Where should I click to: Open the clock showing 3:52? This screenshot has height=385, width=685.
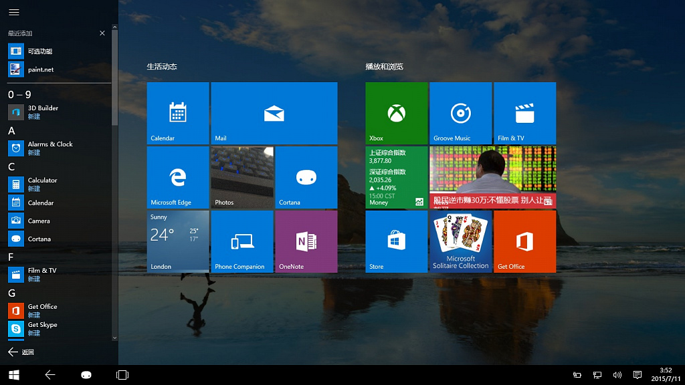(x=666, y=374)
